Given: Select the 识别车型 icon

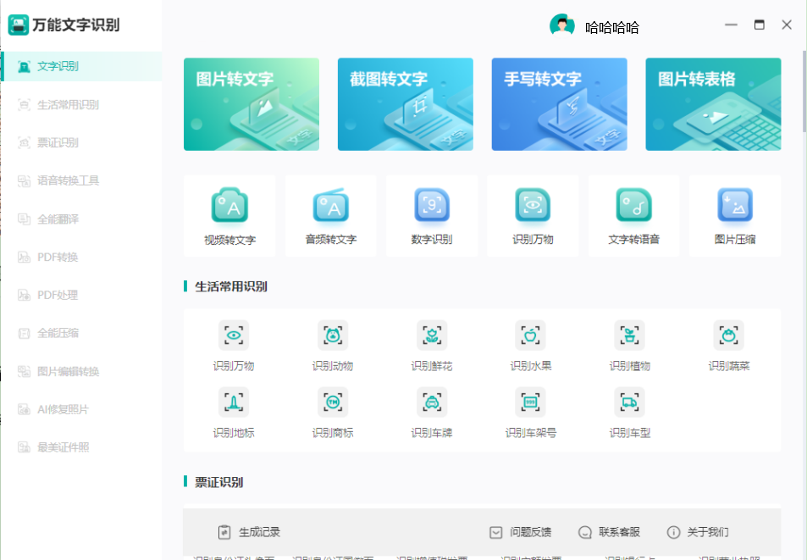Looking at the screenshot, I should click(x=629, y=402).
